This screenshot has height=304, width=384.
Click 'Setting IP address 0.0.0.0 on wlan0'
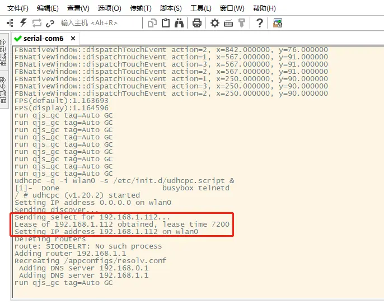(x=93, y=203)
